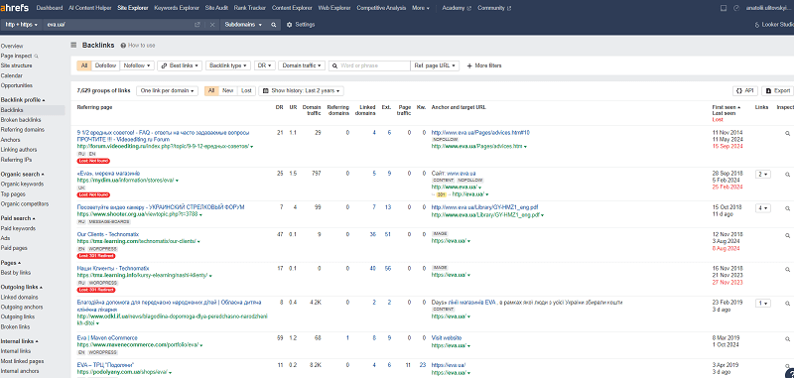
Task: Open the Best links dropdown
Action: pyautogui.click(x=180, y=65)
